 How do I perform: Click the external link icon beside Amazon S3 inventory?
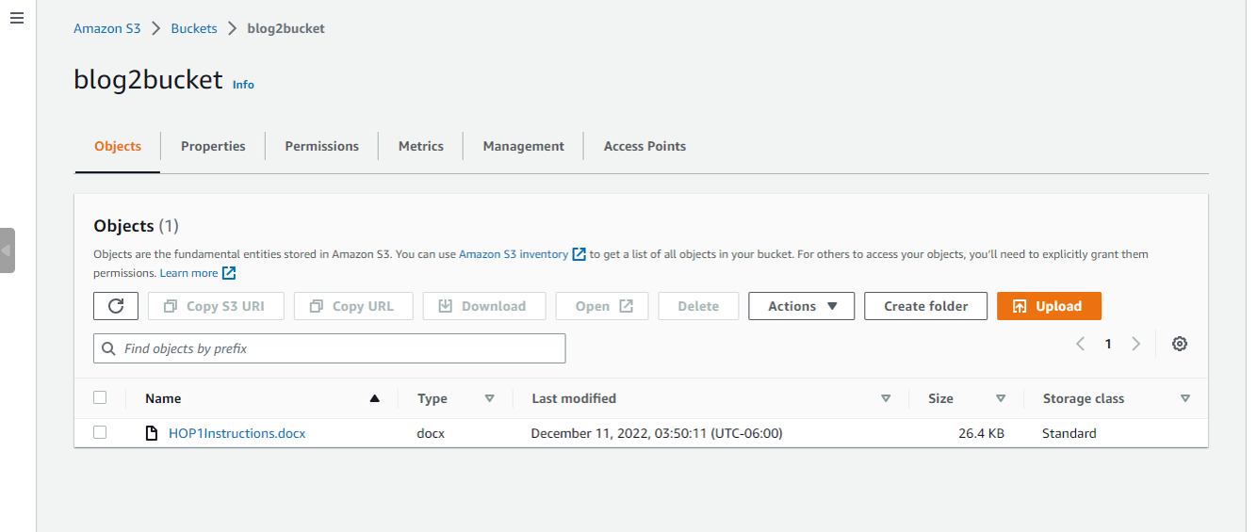click(580, 254)
